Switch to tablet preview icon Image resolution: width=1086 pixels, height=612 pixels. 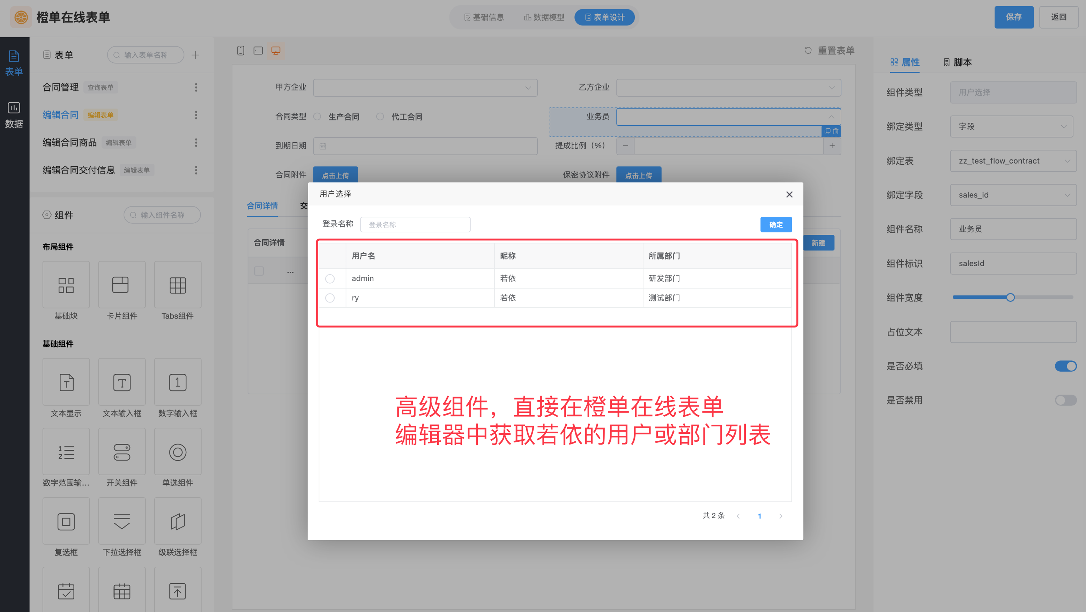click(x=258, y=51)
